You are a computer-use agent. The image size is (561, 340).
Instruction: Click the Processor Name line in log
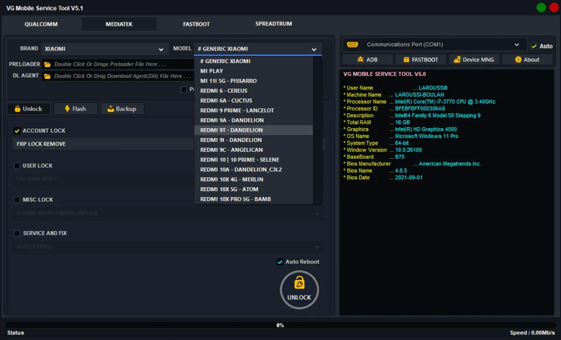419,102
